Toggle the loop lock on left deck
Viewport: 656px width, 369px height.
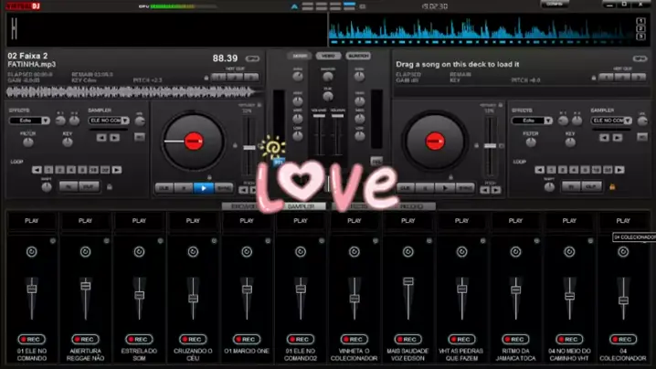coord(110,187)
